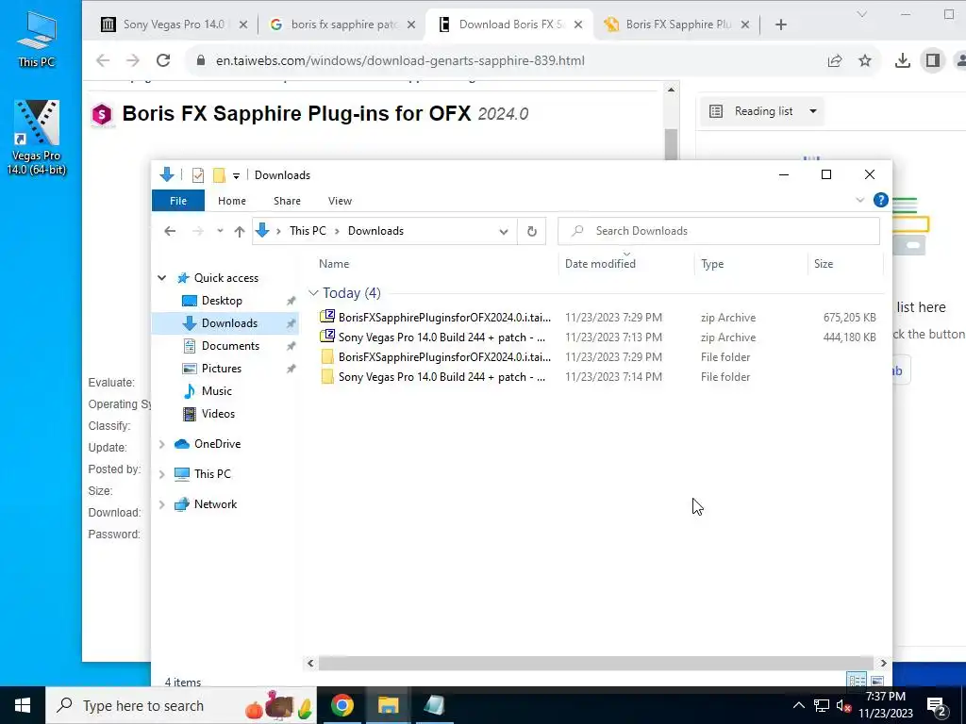Click Explorer New Folder quick access icon

[x=219, y=175]
